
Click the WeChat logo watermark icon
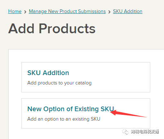(125, 132)
